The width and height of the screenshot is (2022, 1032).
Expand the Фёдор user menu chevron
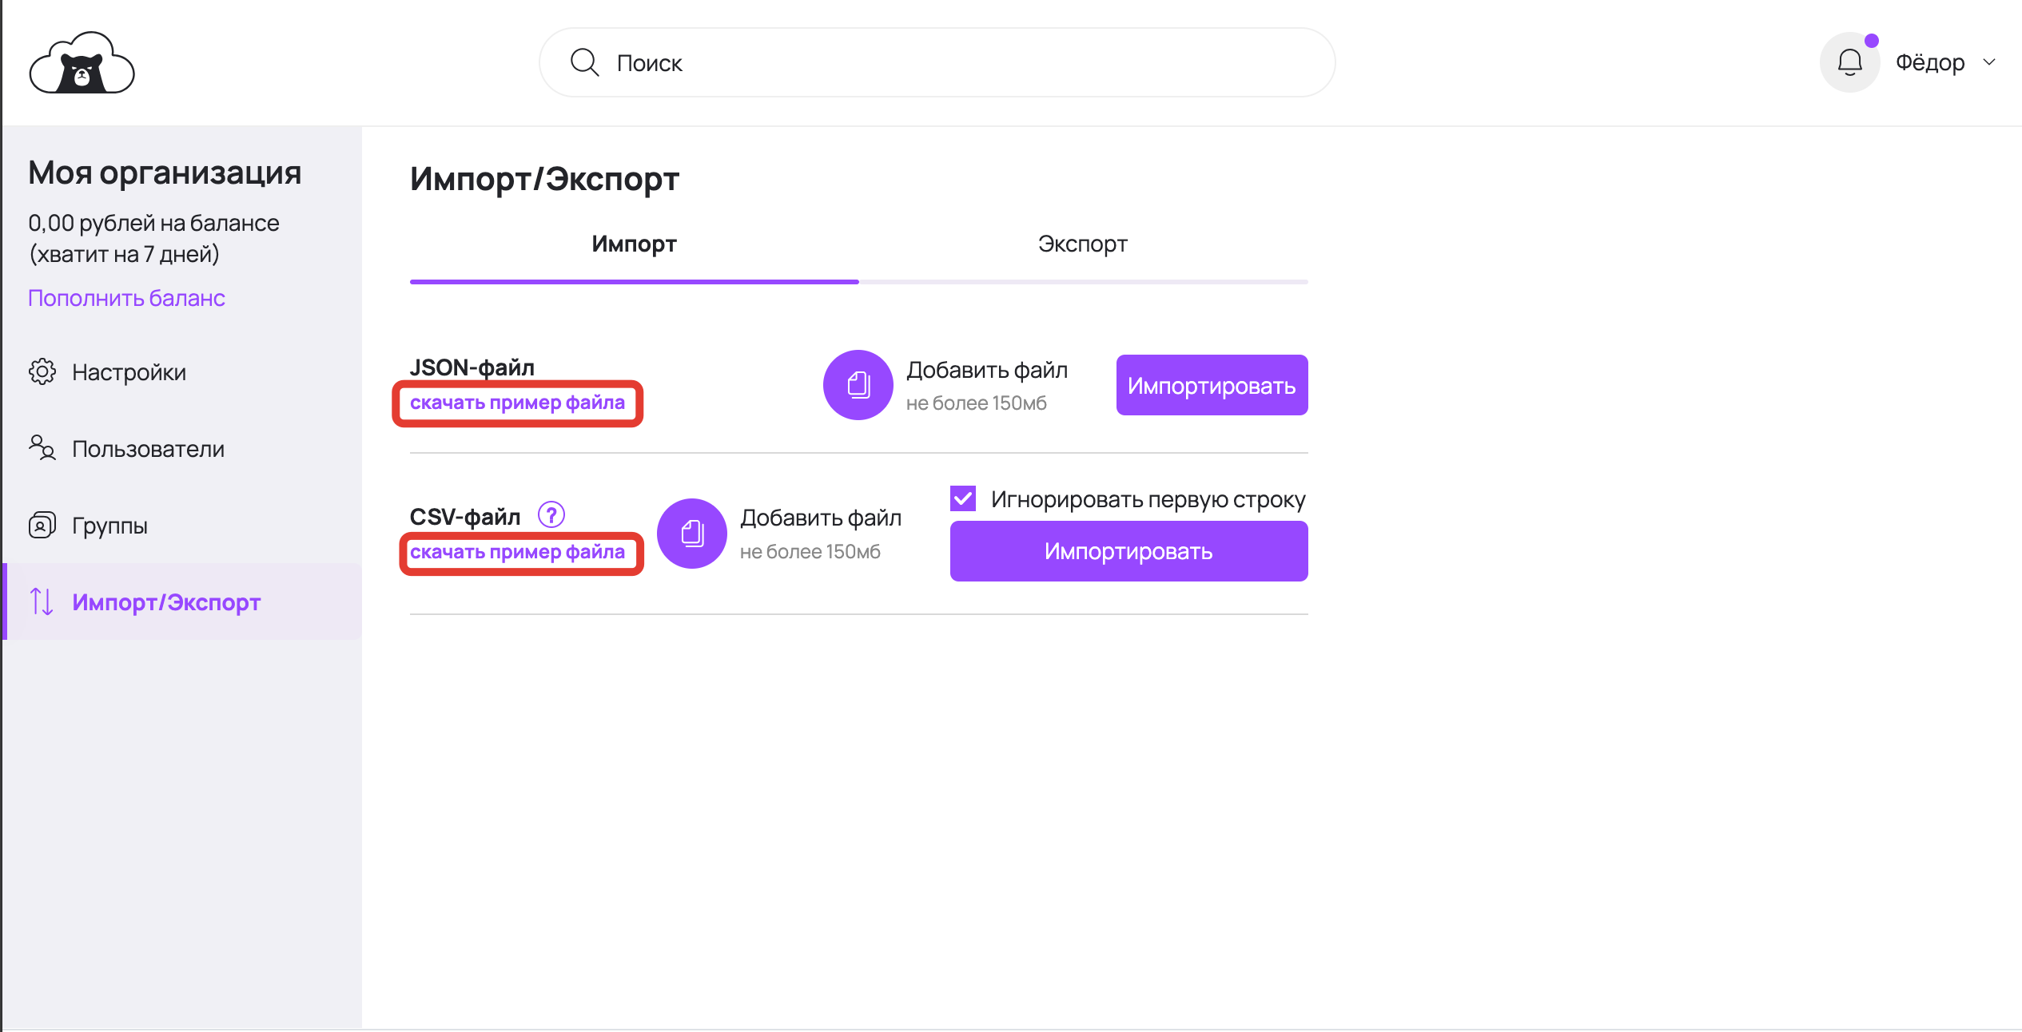click(1989, 62)
